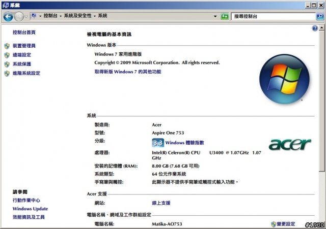Open 進階系統設定
Image resolution: width=326 pixels, height=229 pixels.
click(x=26, y=73)
